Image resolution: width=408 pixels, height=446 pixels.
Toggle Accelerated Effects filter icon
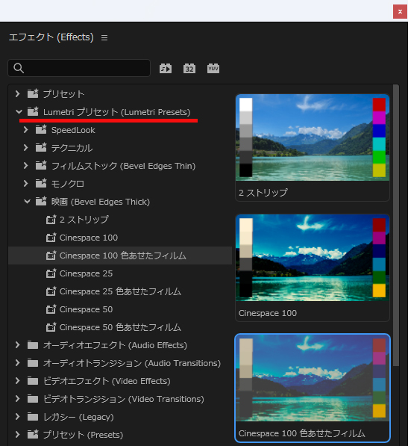pyautogui.click(x=166, y=69)
